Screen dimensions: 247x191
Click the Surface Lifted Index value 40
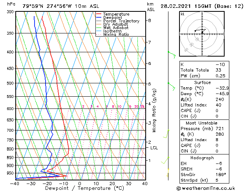click(x=218, y=105)
